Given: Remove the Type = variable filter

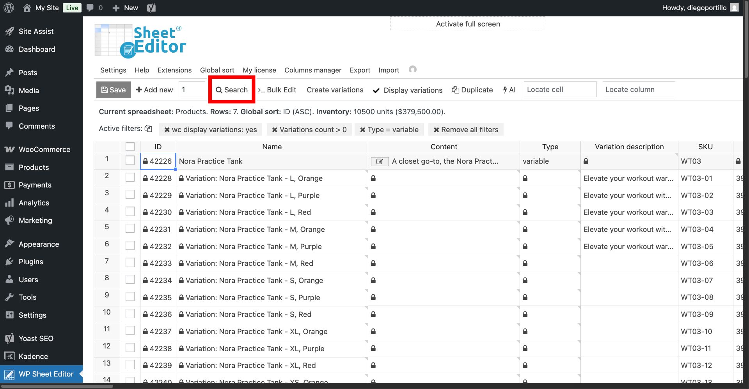Looking at the screenshot, I should pos(363,130).
